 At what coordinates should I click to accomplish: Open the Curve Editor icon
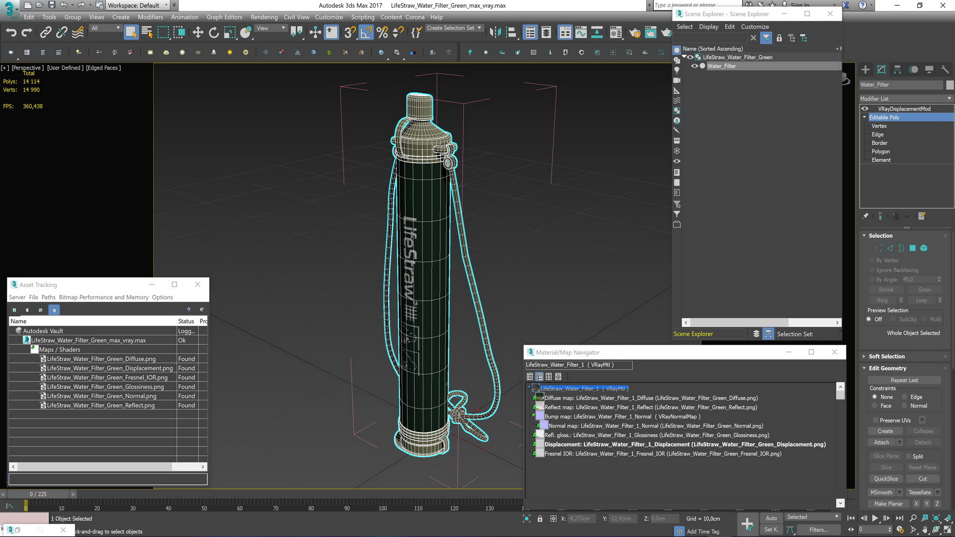click(x=581, y=33)
